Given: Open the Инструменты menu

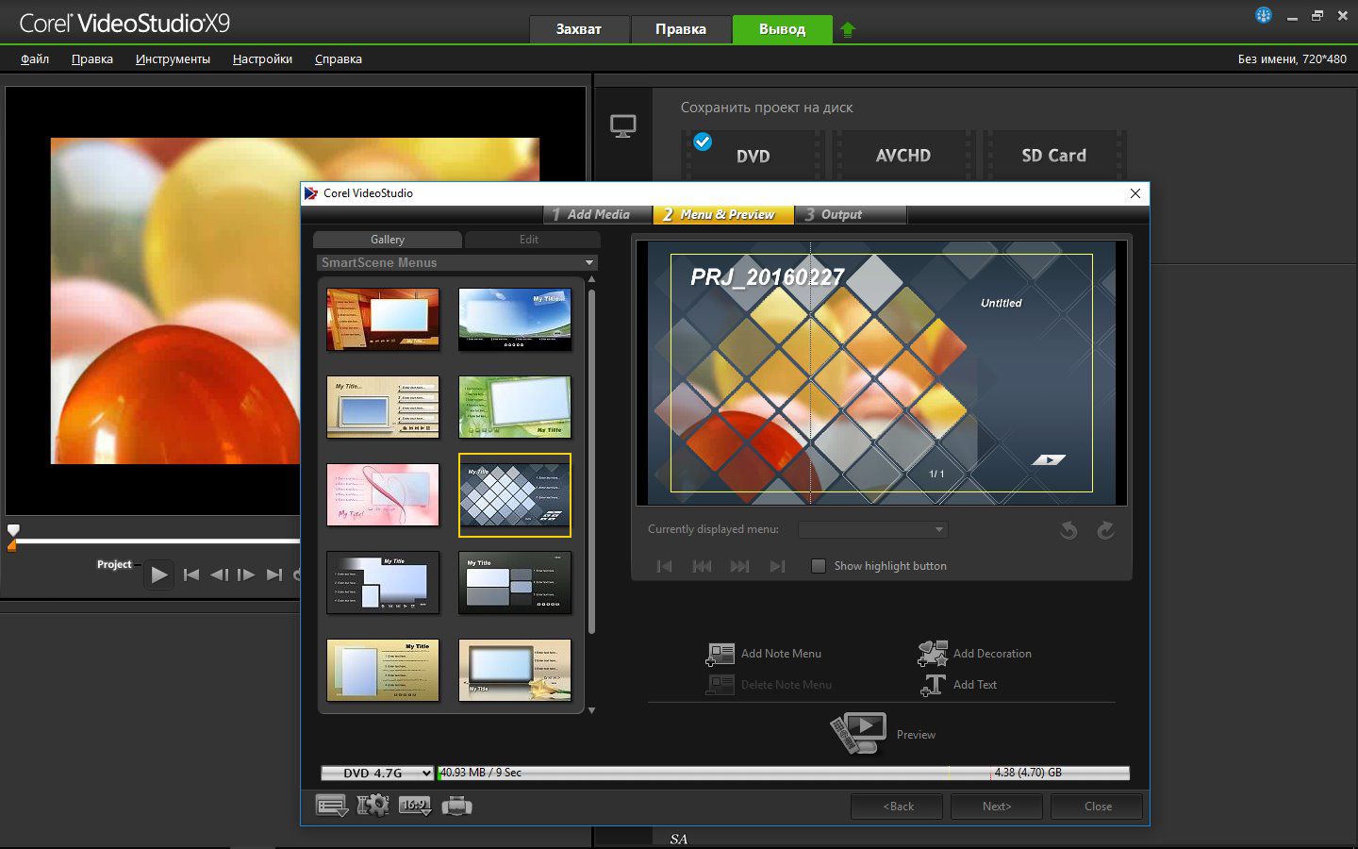Looking at the screenshot, I should click(x=173, y=58).
